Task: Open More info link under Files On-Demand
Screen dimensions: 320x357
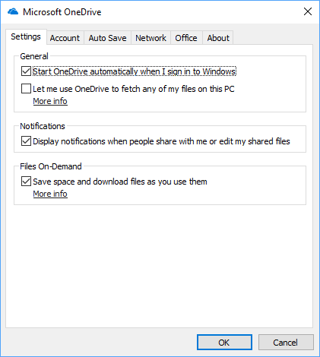Action: pyautogui.click(x=50, y=194)
